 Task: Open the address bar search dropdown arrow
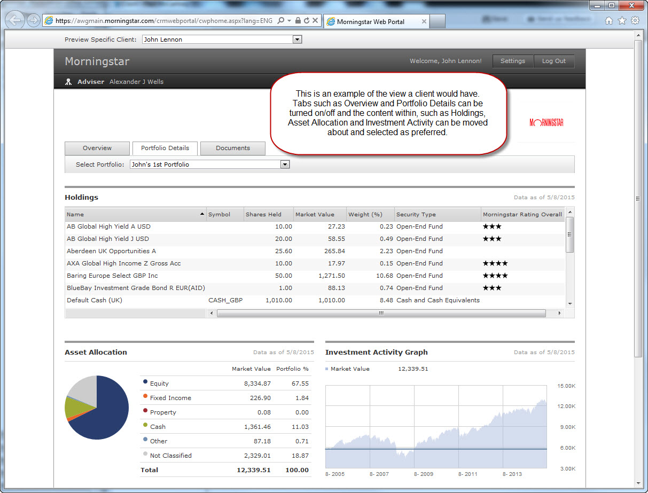290,21
